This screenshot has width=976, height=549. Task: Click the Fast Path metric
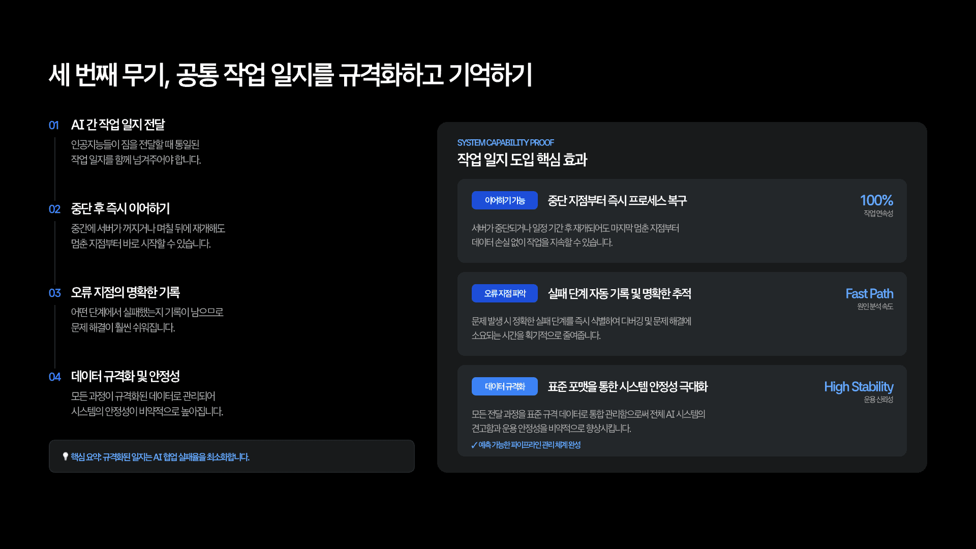(869, 293)
